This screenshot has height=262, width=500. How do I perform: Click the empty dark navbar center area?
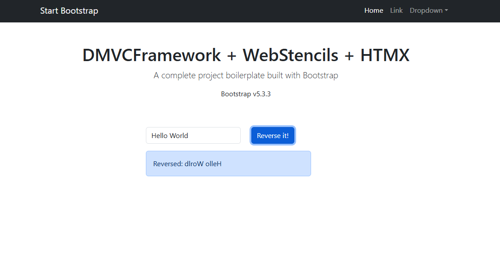(x=228, y=11)
